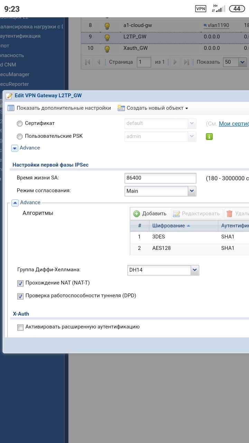The image size is (249, 443).
Task: Select the a1-cloud-gw gateway name
Action: tap(138, 25)
